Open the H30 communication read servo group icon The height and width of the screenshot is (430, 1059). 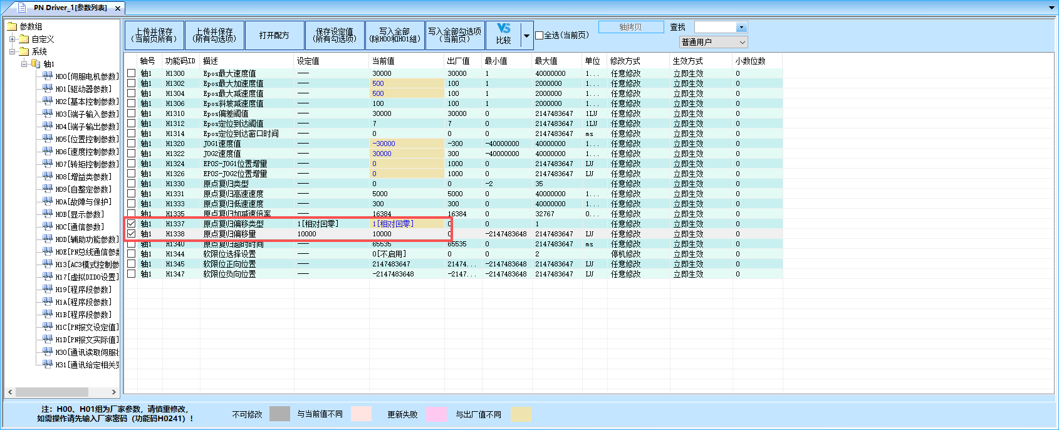(x=48, y=352)
